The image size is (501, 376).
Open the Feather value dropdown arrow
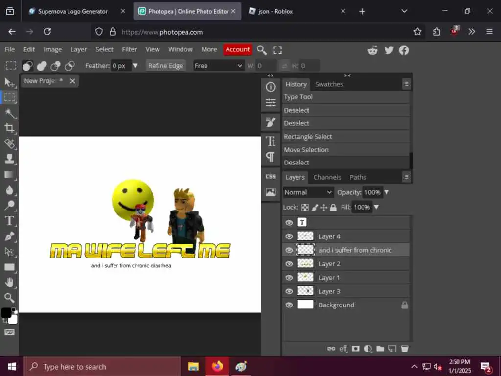click(135, 66)
